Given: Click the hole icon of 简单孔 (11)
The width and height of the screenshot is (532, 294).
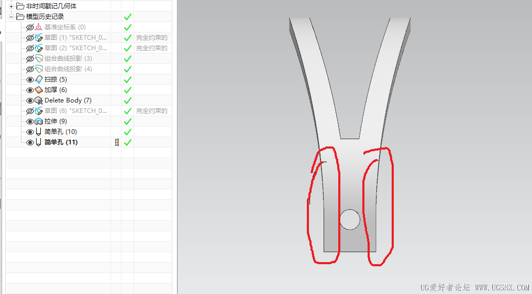Looking at the screenshot, I should click(x=38, y=142).
